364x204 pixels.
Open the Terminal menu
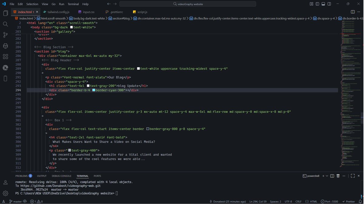[x=73, y=4]
